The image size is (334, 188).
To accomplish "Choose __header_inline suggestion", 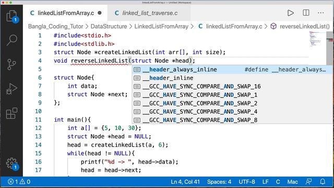I will point(232,78).
